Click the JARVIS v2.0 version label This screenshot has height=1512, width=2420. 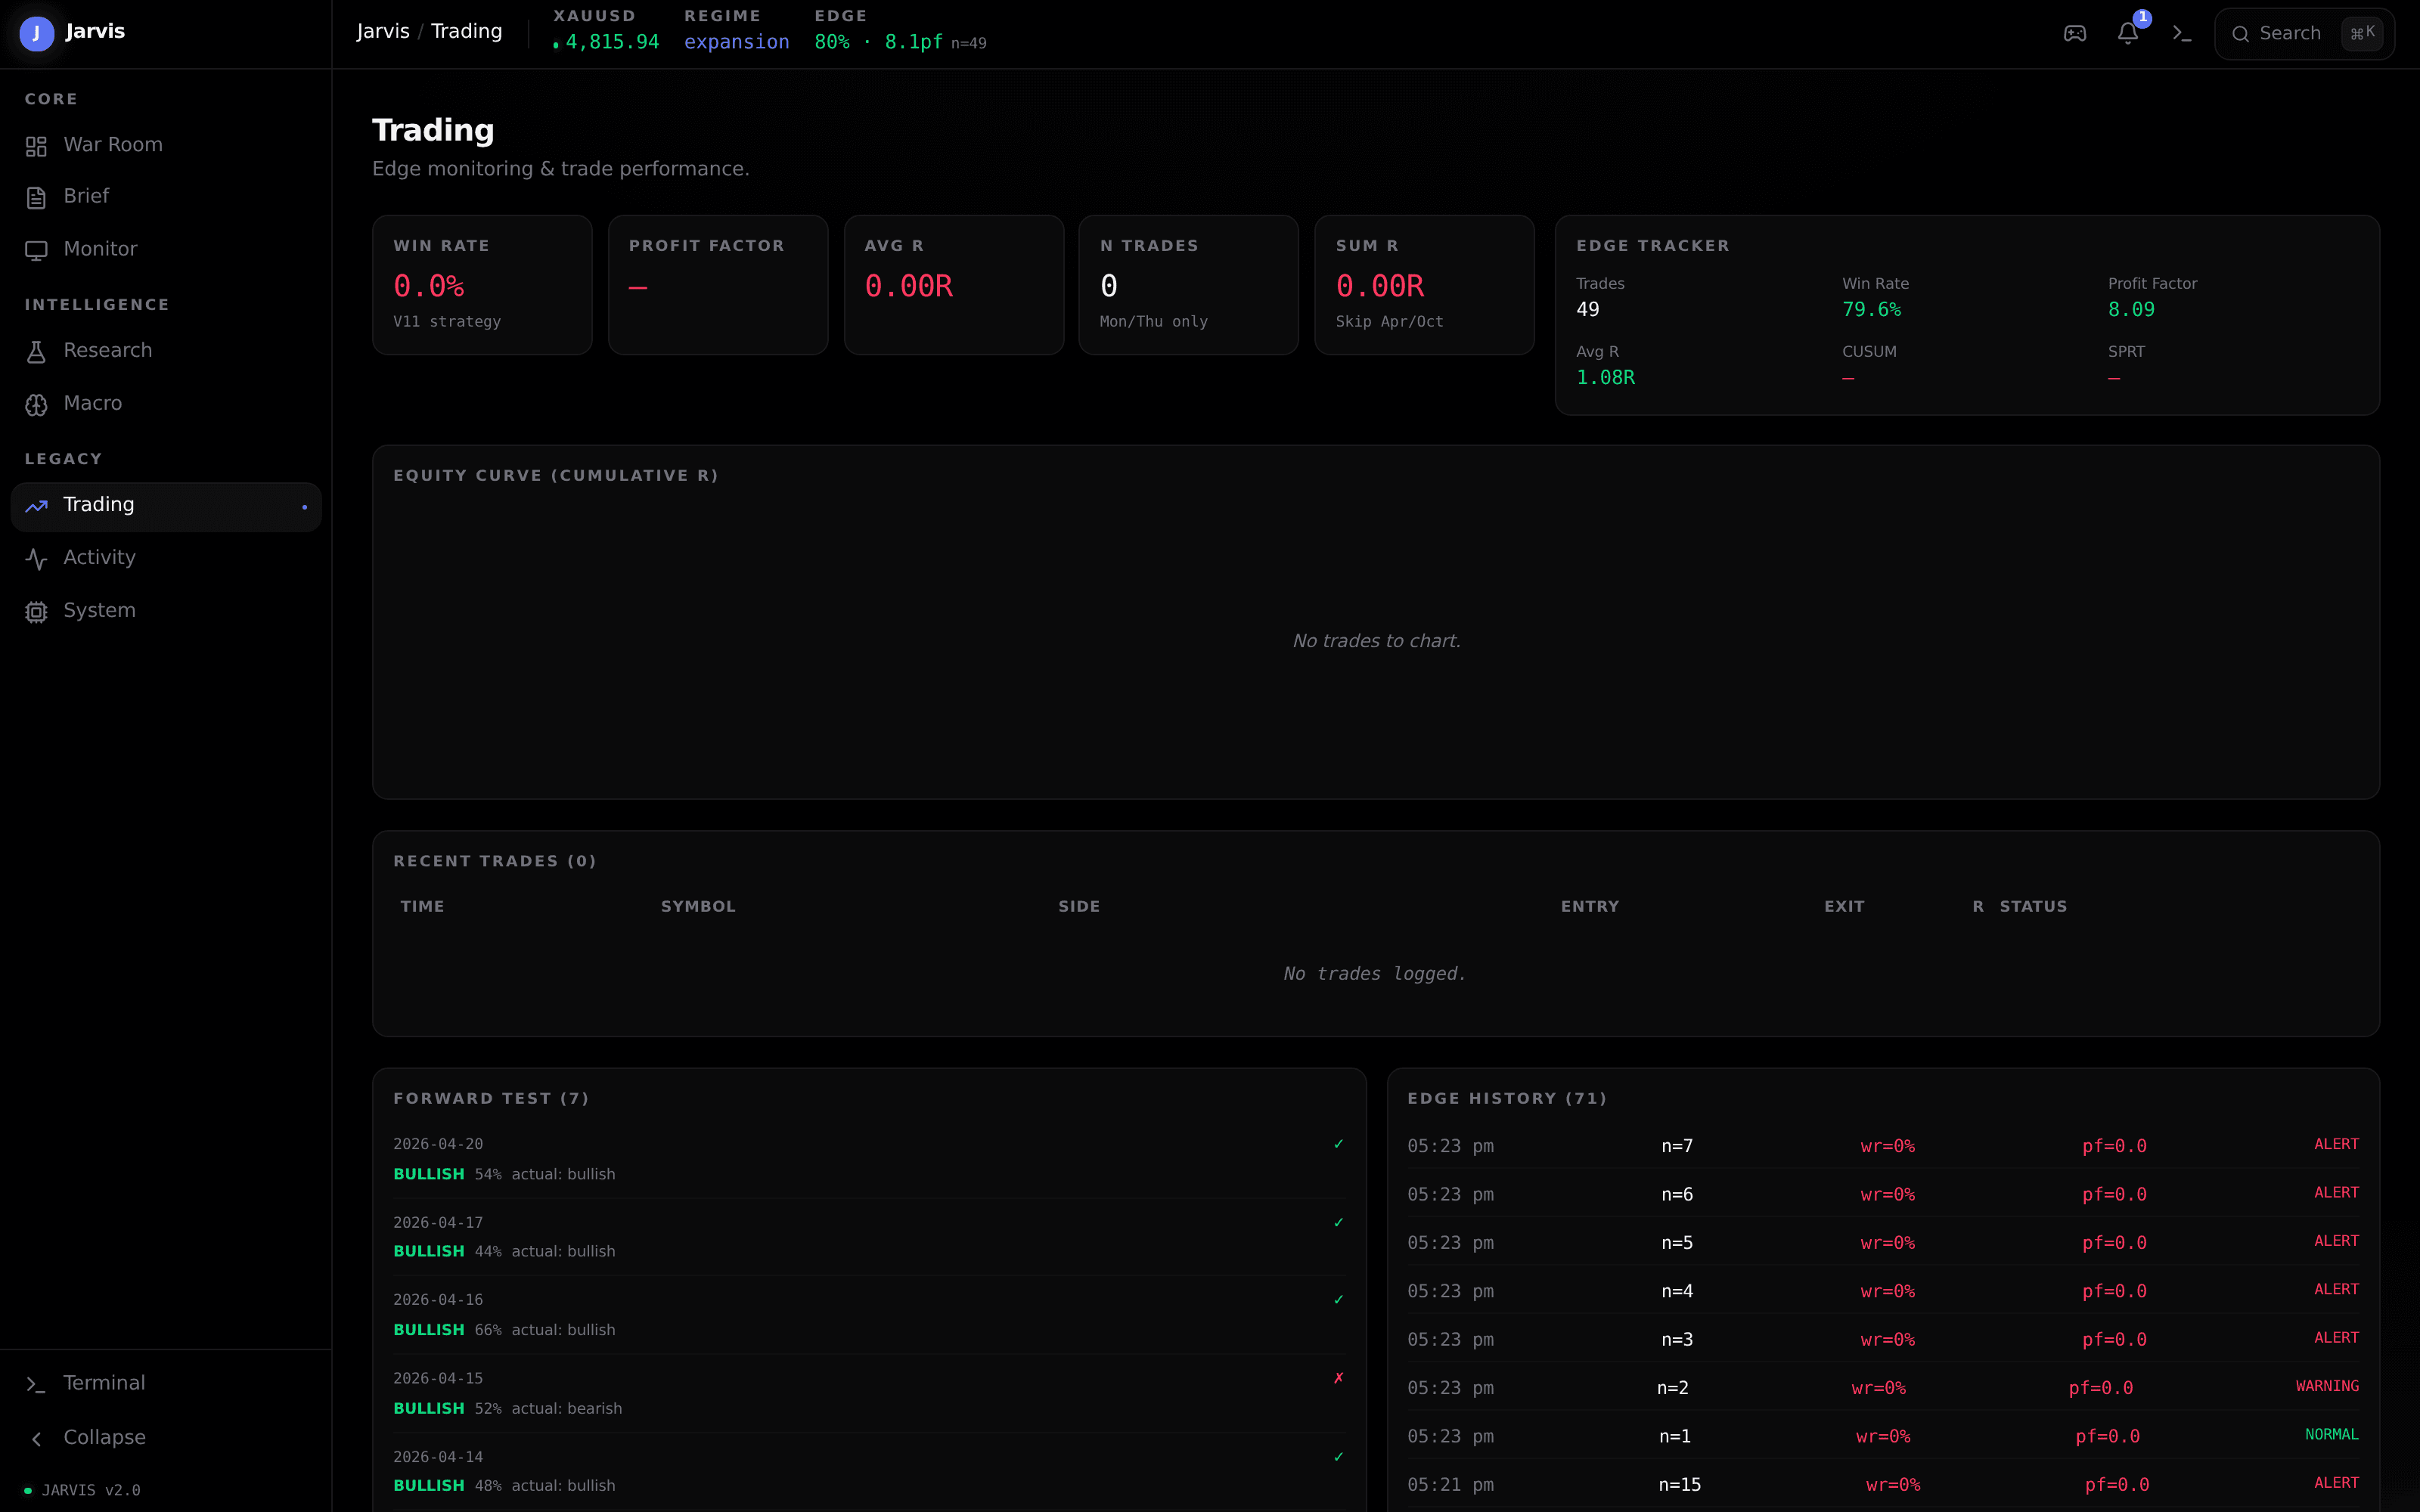(x=91, y=1490)
